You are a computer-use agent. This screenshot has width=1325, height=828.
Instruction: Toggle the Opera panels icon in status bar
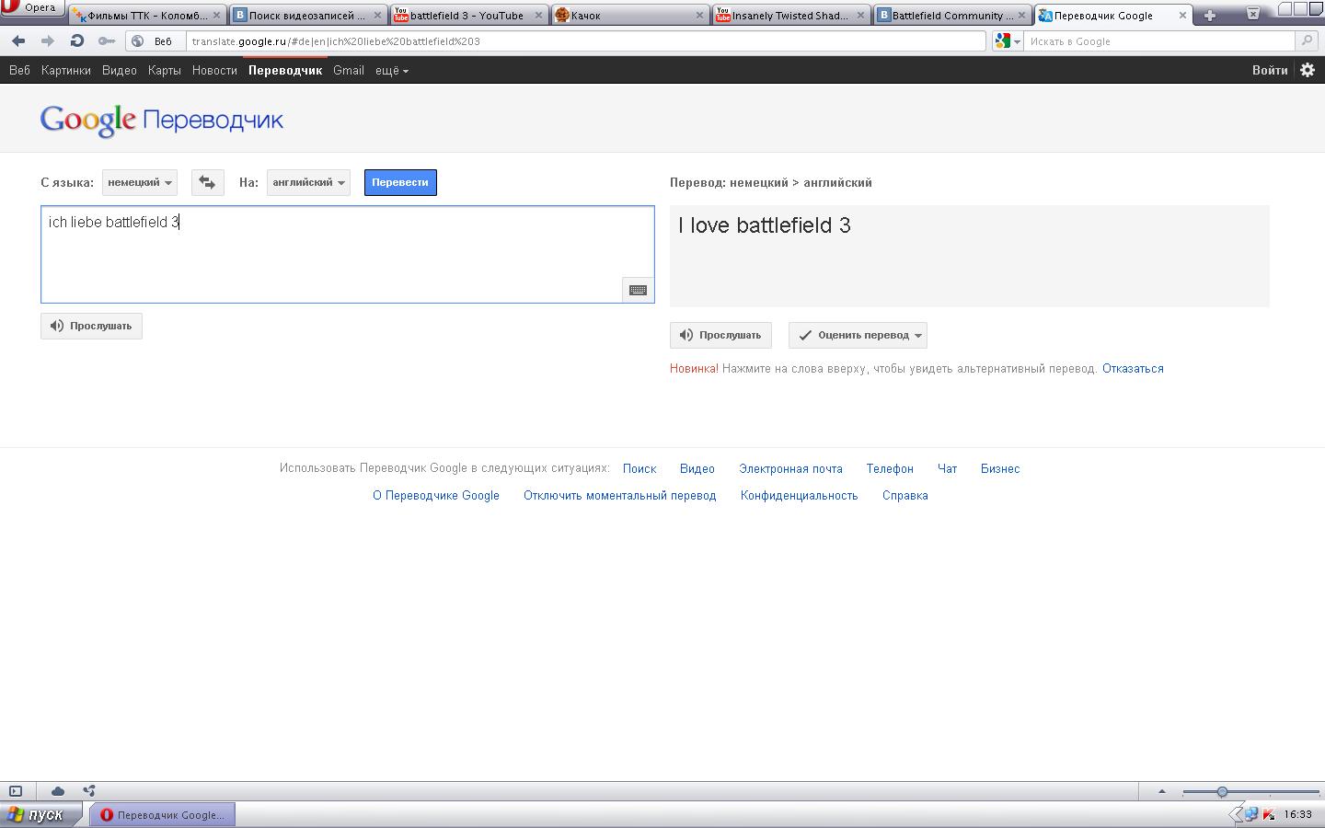coord(16,791)
